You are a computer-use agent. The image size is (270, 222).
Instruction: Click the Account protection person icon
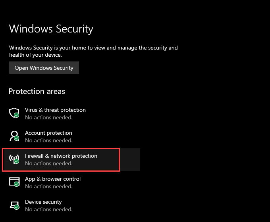point(14,136)
